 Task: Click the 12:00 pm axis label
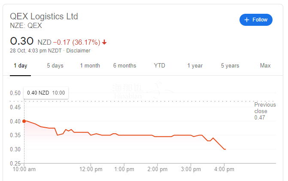tap(91, 169)
